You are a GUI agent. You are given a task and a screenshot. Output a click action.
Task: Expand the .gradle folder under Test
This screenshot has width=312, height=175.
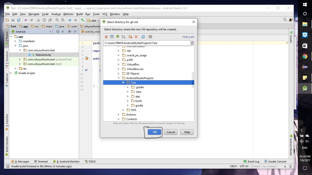(x=128, y=87)
